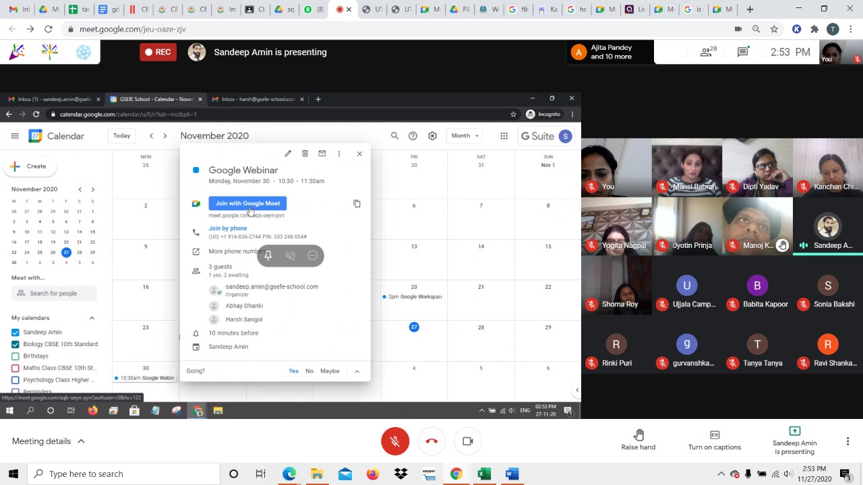Click the red microphone mute button

coord(395,441)
